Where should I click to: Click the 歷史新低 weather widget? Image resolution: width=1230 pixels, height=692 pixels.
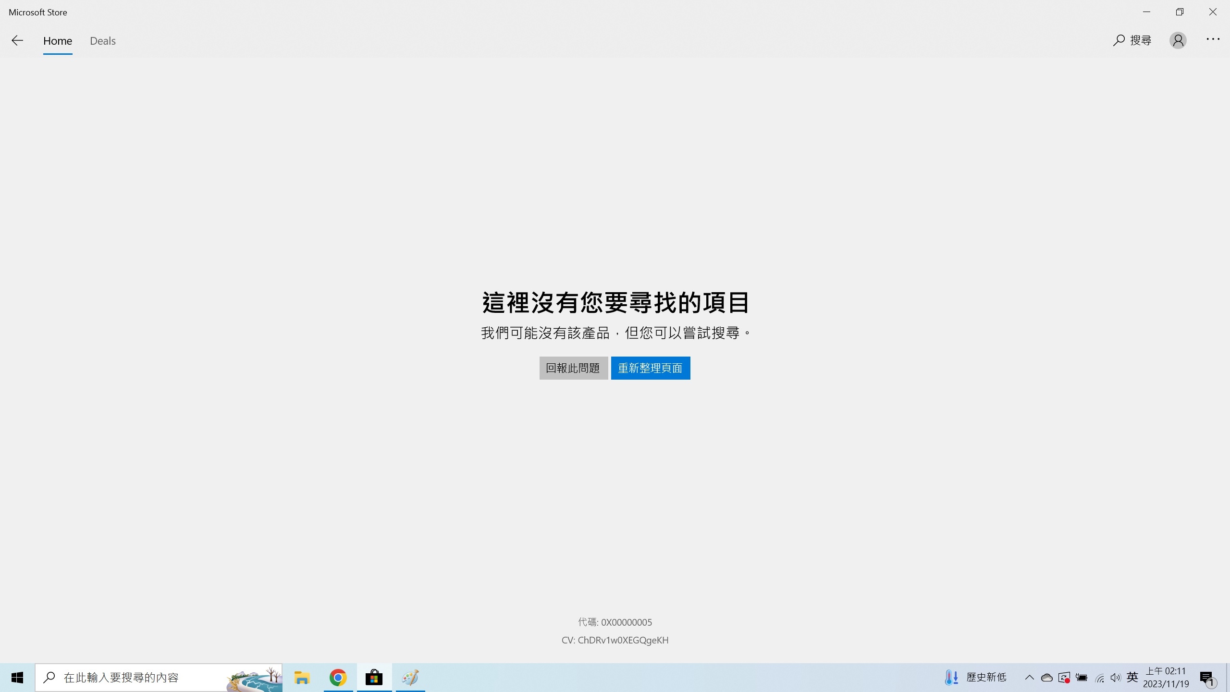(975, 678)
